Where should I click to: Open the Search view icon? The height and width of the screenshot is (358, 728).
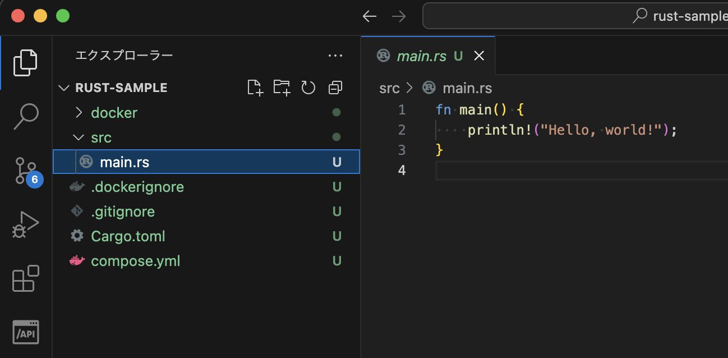(x=26, y=116)
